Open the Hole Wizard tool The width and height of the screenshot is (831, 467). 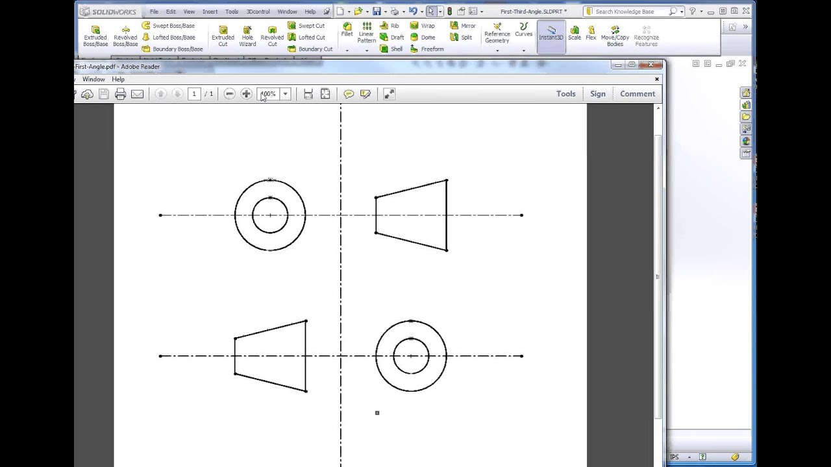click(x=247, y=36)
